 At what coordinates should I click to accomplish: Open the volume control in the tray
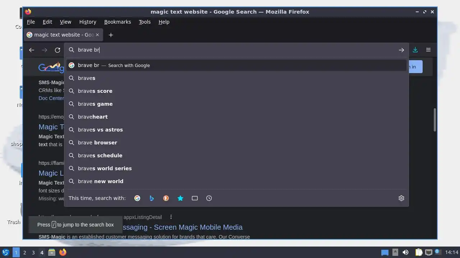405,252
